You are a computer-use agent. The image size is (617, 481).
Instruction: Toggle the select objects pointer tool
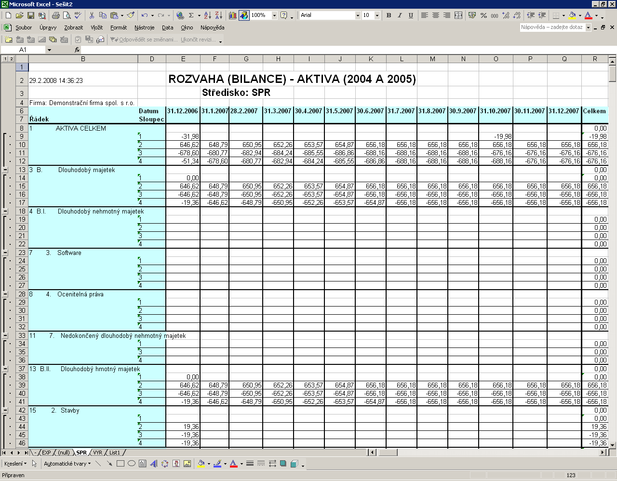pyautogui.click(x=35, y=464)
